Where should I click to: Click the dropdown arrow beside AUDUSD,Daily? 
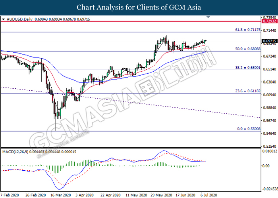[4, 19]
